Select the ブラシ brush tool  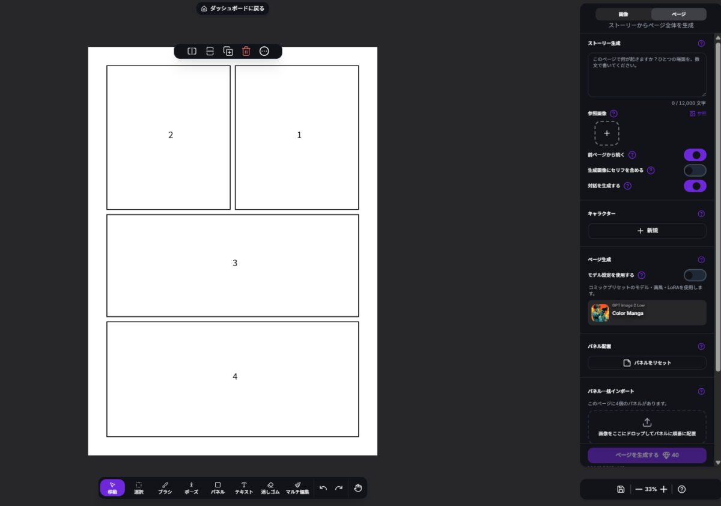point(165,488)
